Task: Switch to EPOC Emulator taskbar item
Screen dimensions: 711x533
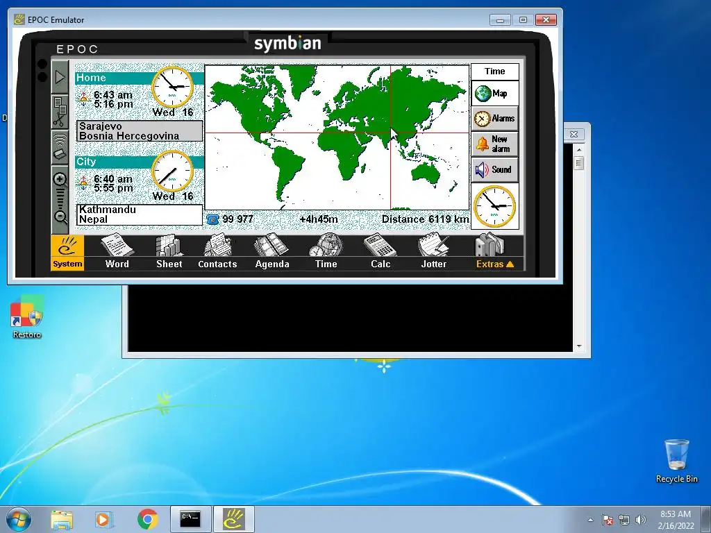Action: click(233, 519)
